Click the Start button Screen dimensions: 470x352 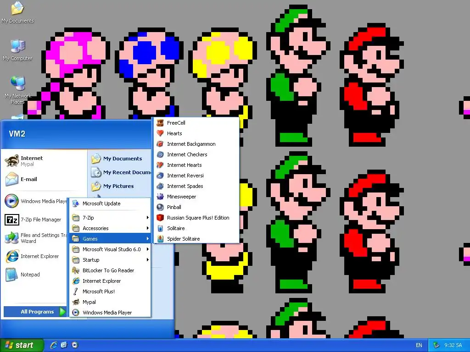tap(22, 345)
